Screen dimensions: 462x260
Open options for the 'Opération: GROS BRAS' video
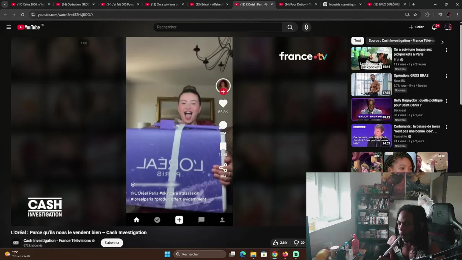(x=446, y=76)
